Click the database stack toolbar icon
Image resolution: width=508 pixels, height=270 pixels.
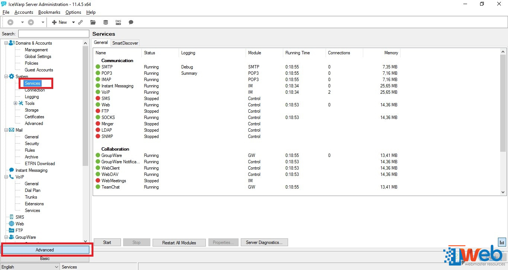[x=106, y=22]
